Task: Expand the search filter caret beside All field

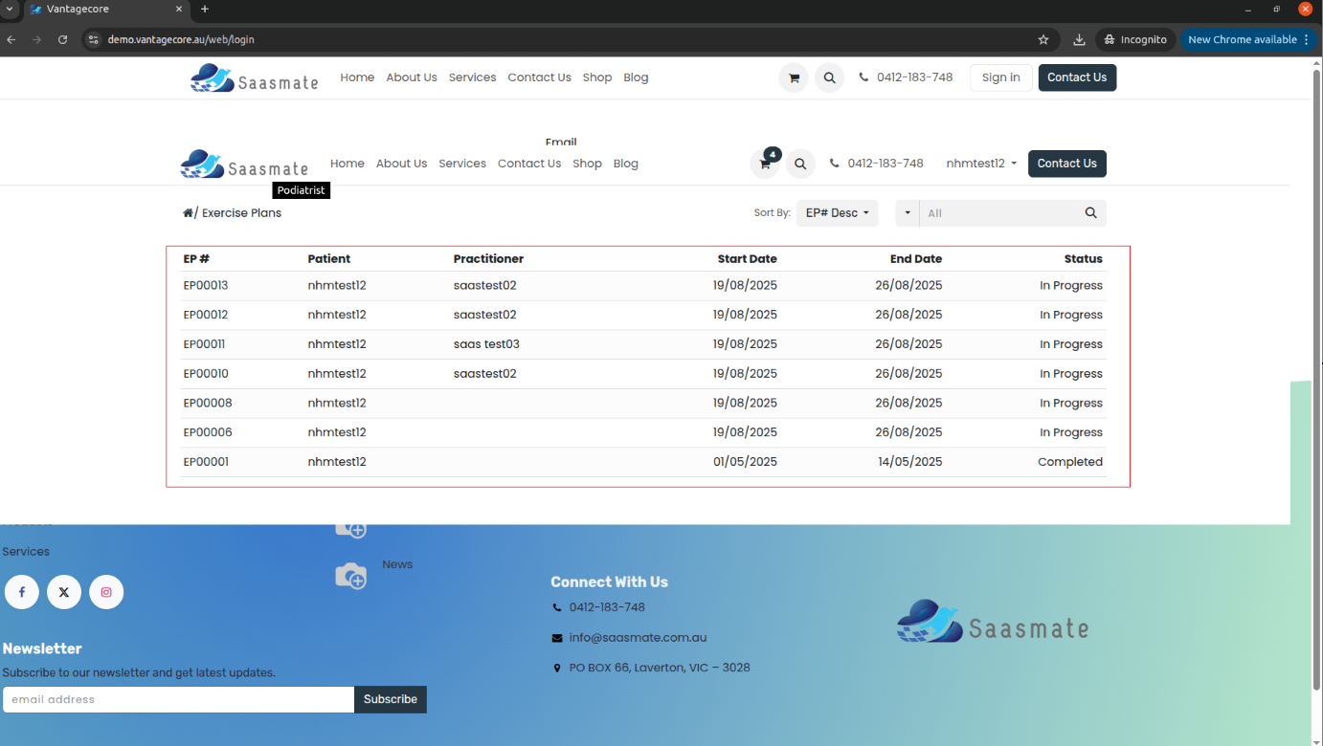Action: click(x=908, y=213)
